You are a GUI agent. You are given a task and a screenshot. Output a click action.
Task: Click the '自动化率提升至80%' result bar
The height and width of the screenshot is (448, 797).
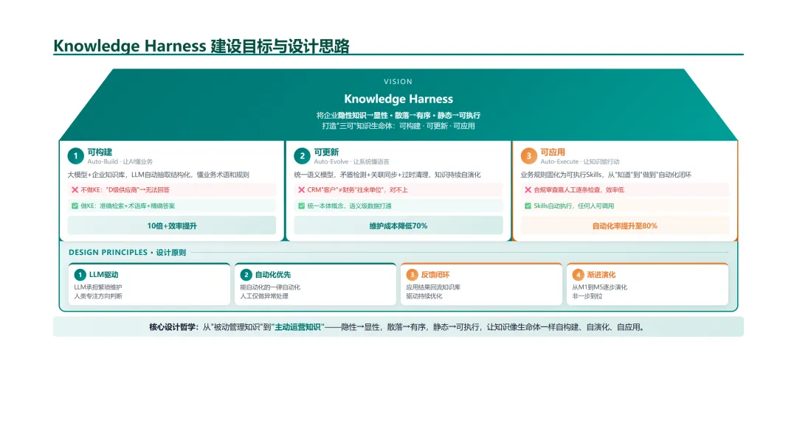click(625, 225)
